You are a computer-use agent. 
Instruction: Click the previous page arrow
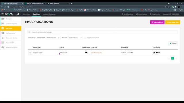point(169,58)
